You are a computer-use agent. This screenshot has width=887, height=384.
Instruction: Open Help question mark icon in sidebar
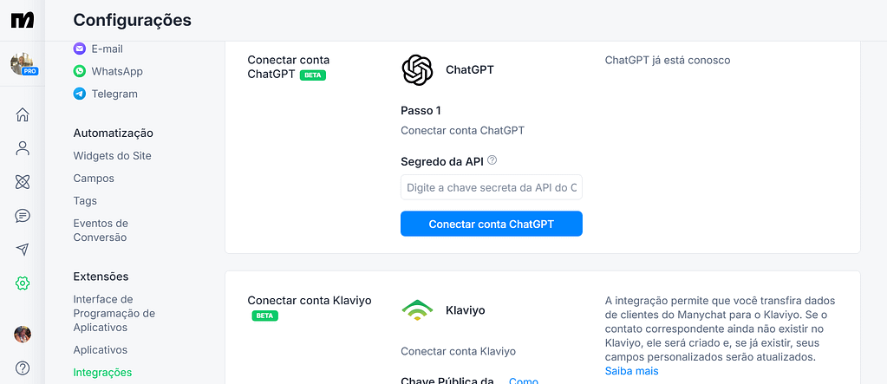click(23, 368)
